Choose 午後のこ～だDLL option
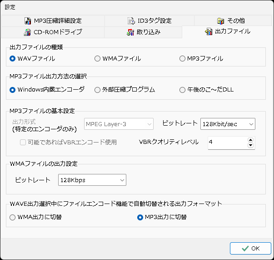Image resolution: width=274 pixels, height=260 pixels. pos(206,90)
